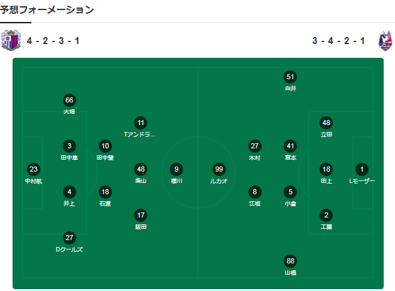Select player number 2 marker
395x291 pixels.
coord(326,215)
